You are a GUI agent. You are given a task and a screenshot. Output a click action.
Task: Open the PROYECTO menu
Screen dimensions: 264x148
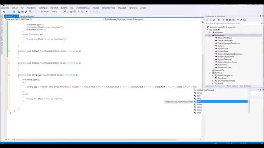click(31, 8)
